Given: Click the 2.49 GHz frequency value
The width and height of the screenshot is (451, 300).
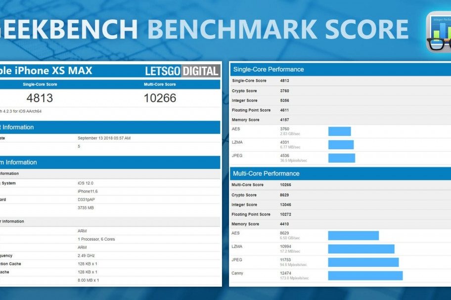Looking at the screenshot, I should click(x=86, y=256).
